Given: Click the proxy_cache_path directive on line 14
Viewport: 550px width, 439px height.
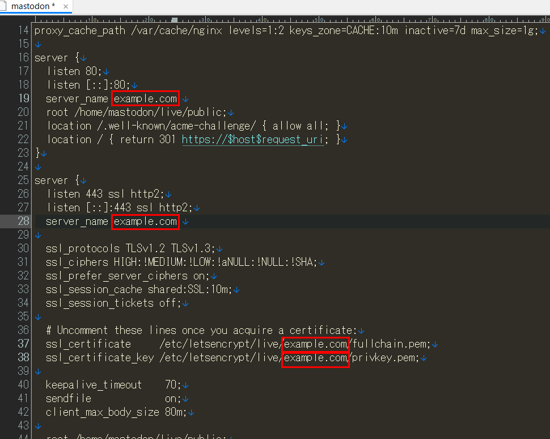Looking at the screenshot, I should [x=80, y=31].
